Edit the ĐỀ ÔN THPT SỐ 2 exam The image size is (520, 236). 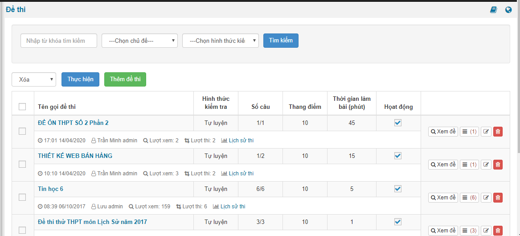pyautogui.click(x=486, y=132)
